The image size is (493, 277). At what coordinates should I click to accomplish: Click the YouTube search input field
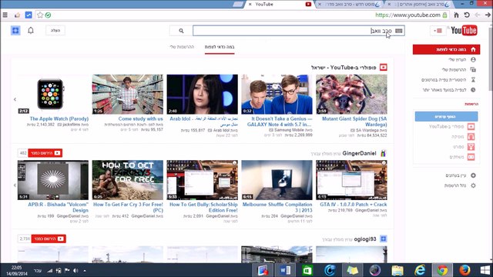pos(299,31)
